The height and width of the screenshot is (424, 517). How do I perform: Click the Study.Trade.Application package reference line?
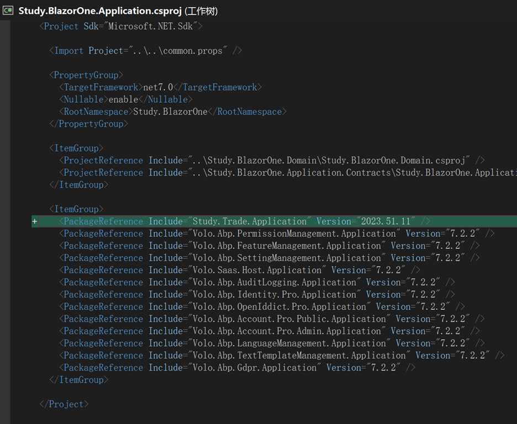click(x=245, y=221)
